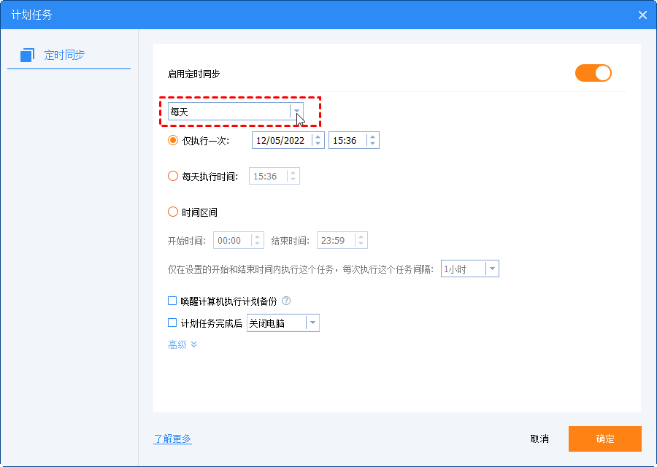Open the 每天 frequency dropdown
The width and height of the screenshot is (657, 467).
[236, 112]
